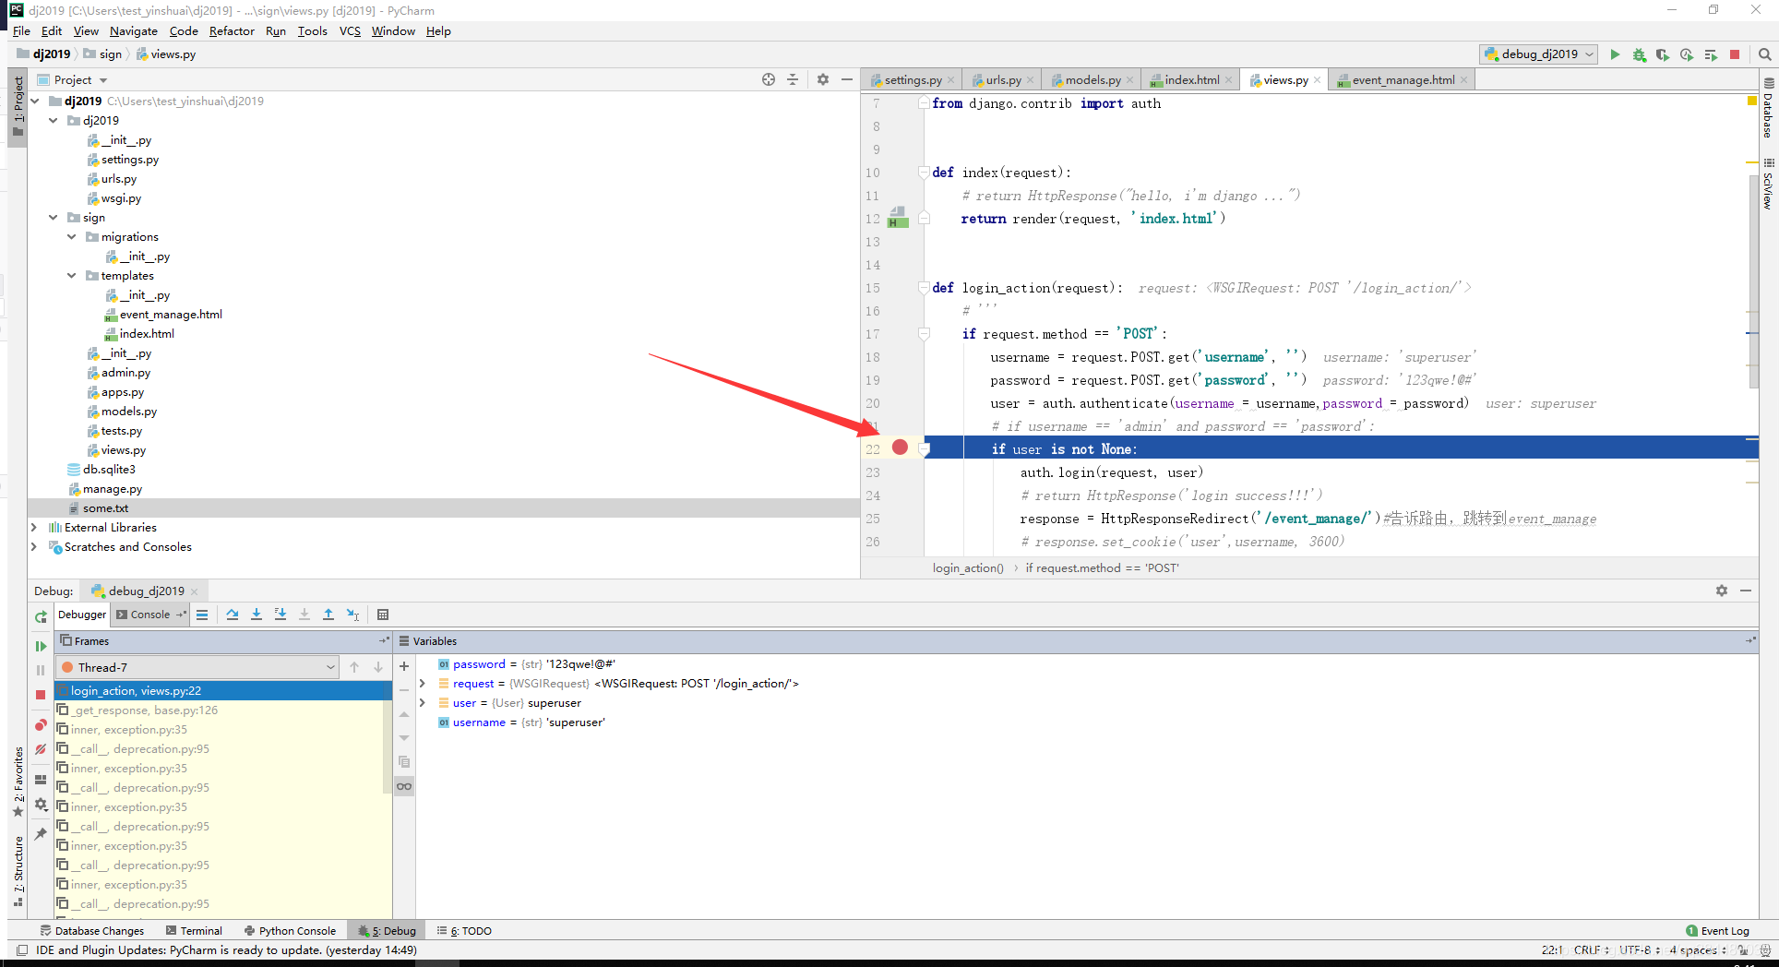Open the Evaluate Expression calculator icon
1779x967 pixels.
tap(383, 615)
